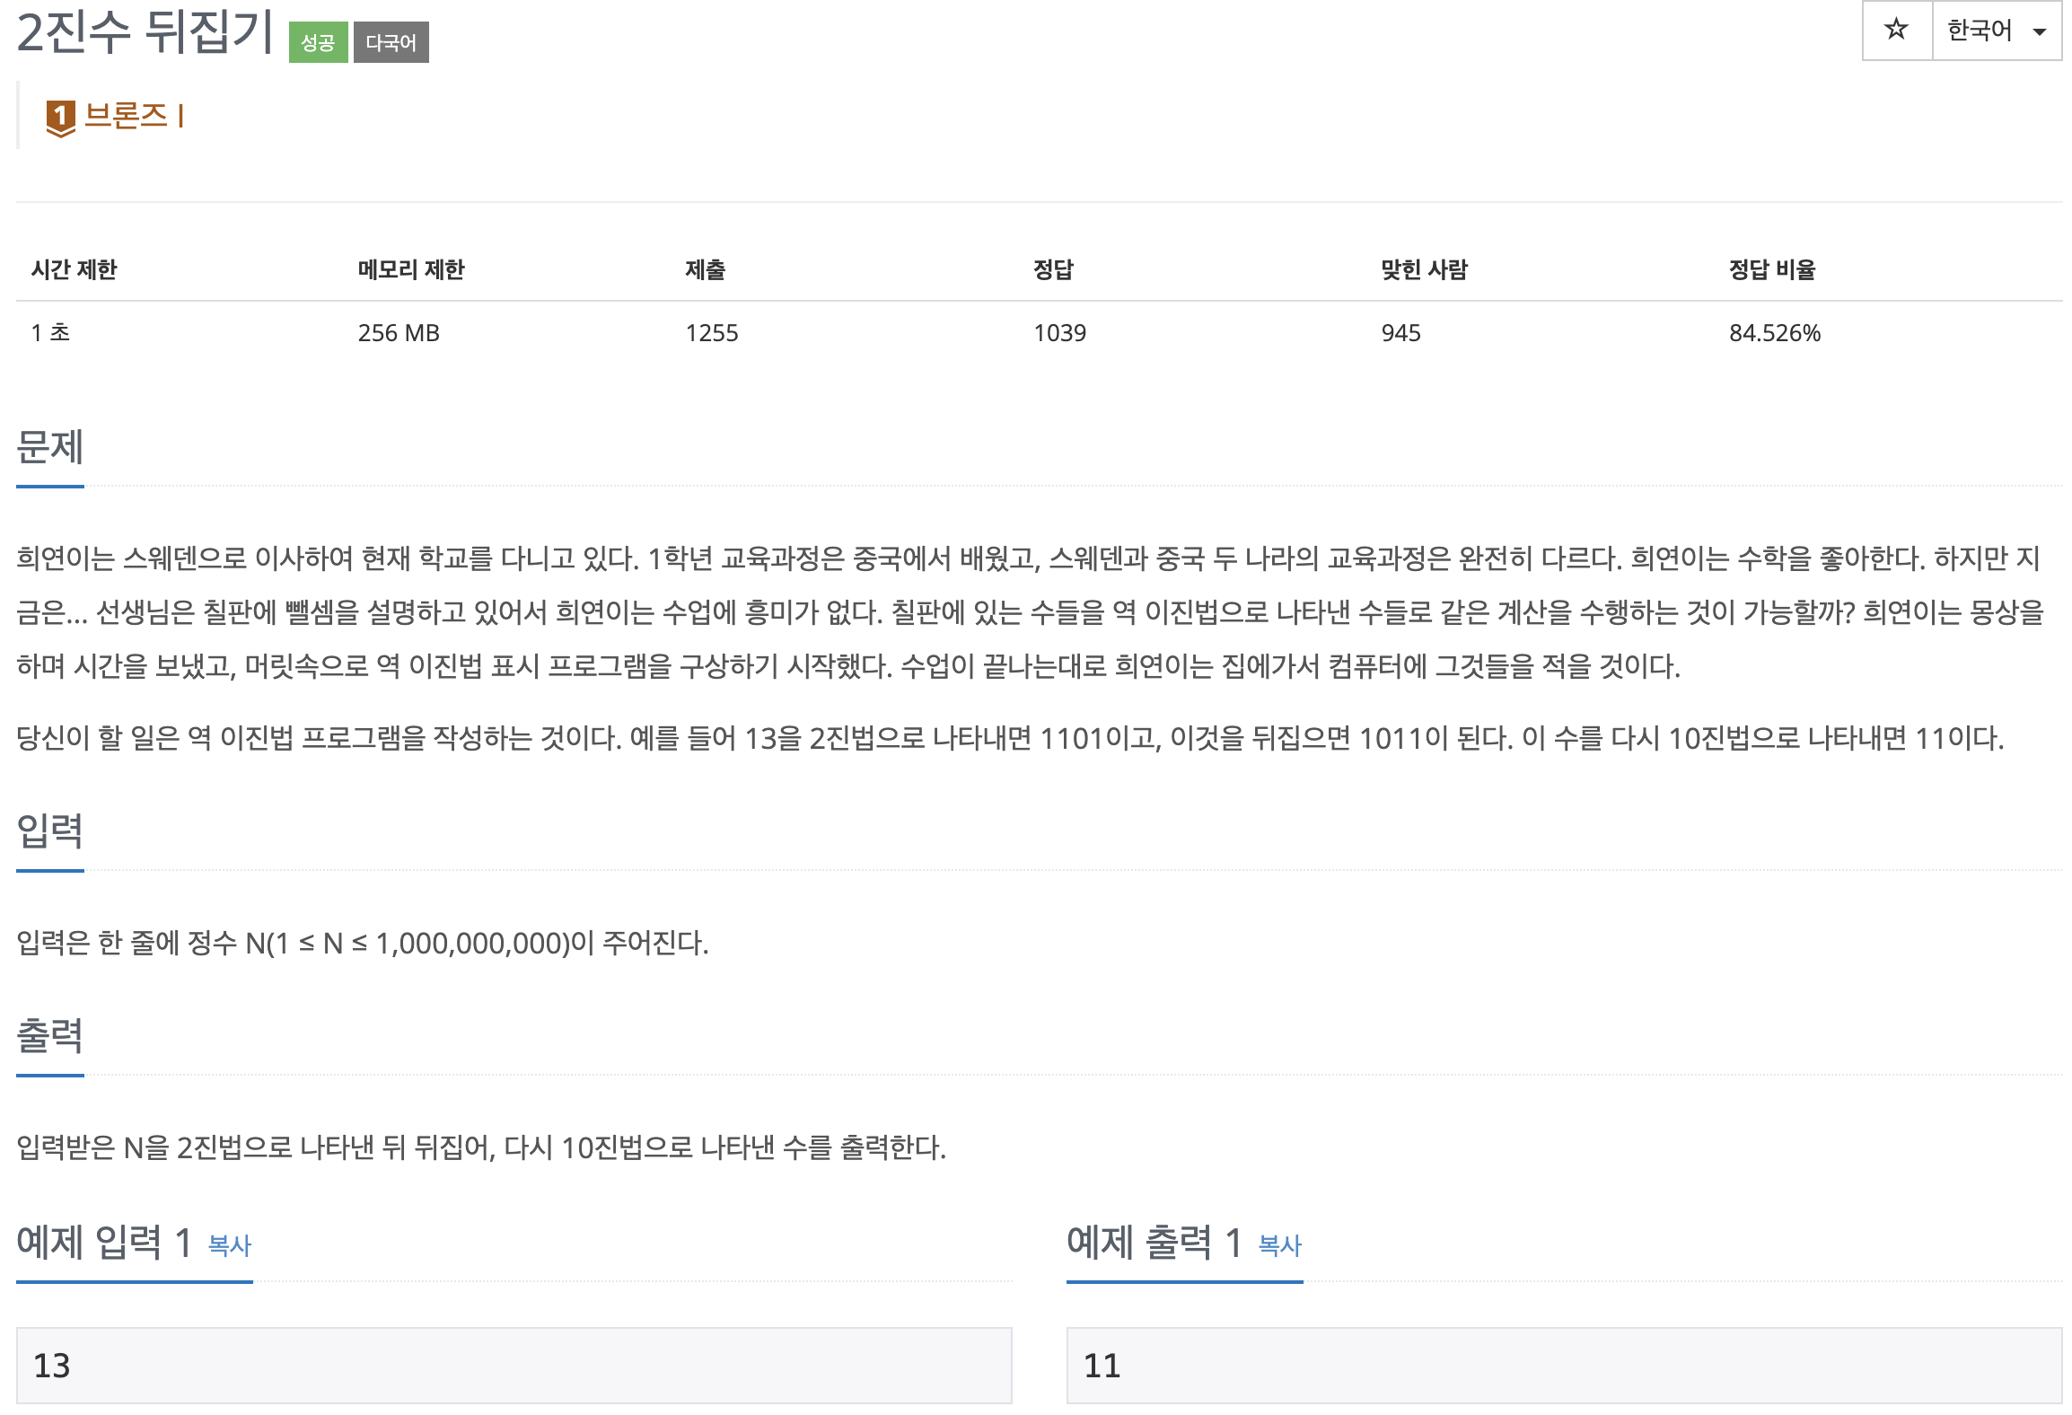The image size is (2072, 1415).
Task: Click the gray 다국어 label
Action: click(x=391, y=42)
